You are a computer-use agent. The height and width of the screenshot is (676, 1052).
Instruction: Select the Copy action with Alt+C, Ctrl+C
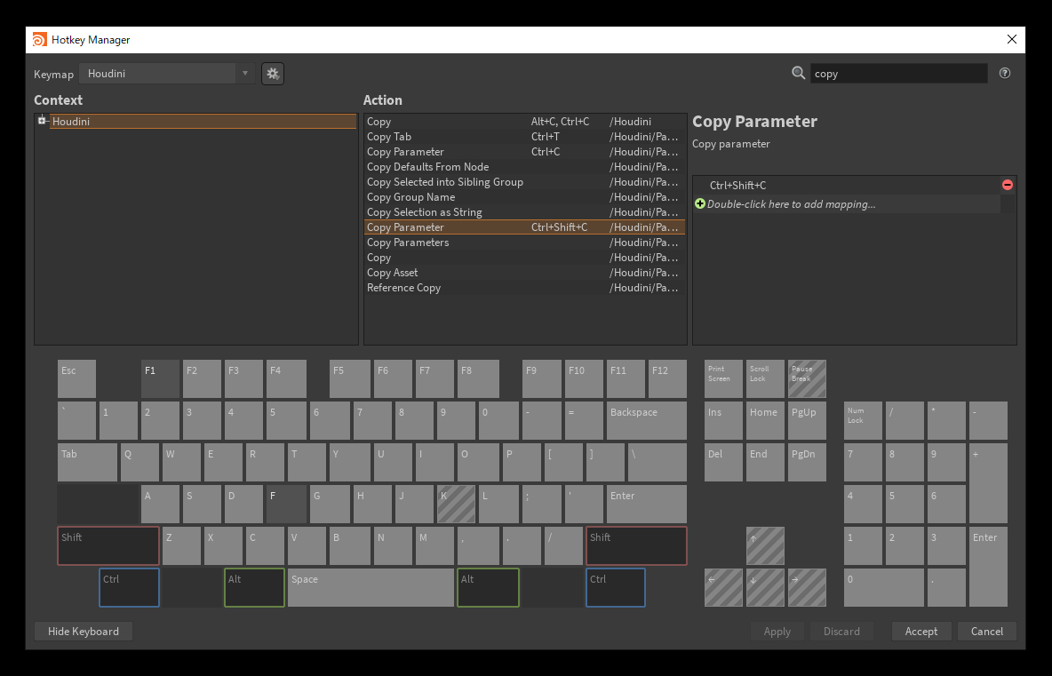[524, 122]
